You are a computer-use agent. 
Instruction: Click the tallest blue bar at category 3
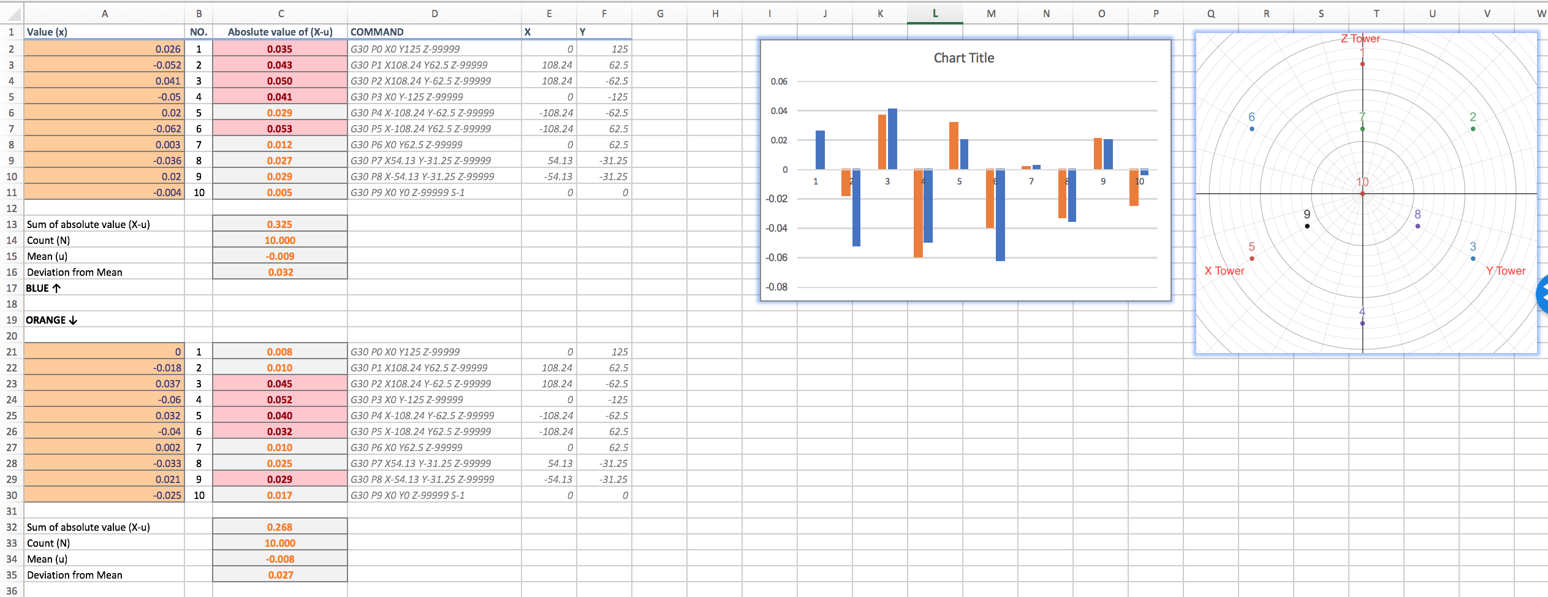892,139
